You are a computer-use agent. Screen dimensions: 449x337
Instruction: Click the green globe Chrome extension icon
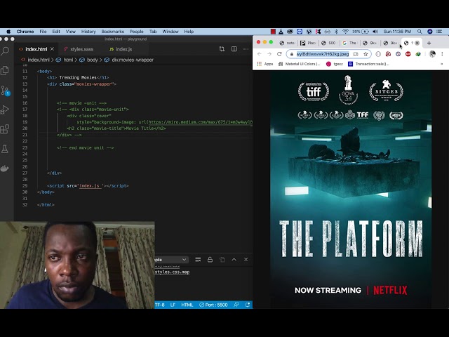point(418,54)
